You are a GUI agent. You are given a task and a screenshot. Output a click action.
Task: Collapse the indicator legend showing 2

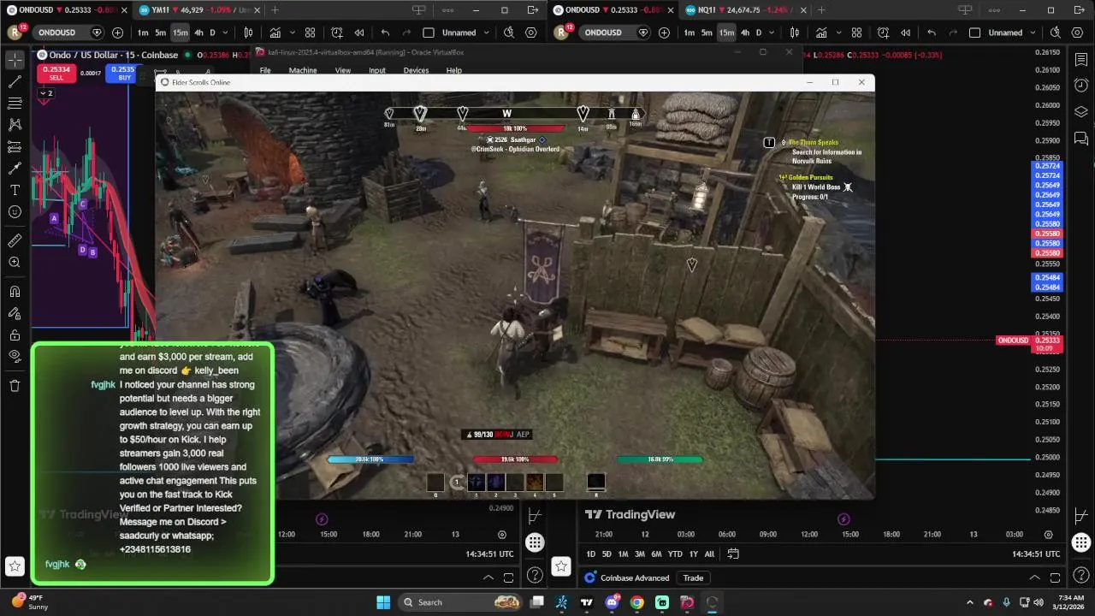(x=45, y=93)
